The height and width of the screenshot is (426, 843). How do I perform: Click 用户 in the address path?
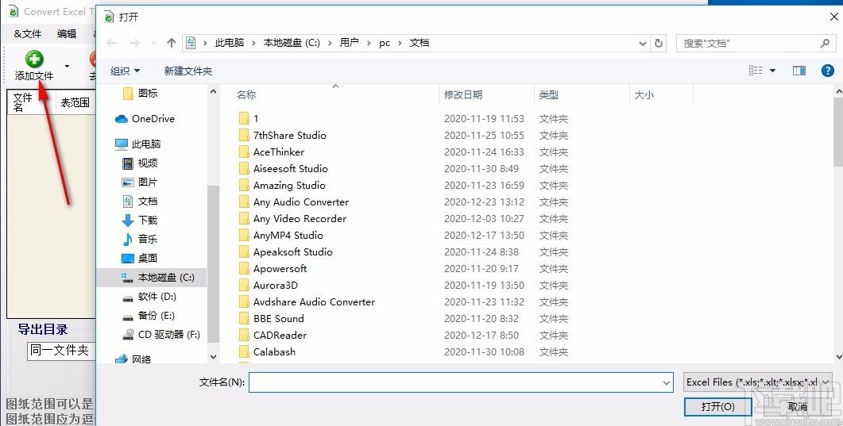pyautogui.click(x=349, y=43)
